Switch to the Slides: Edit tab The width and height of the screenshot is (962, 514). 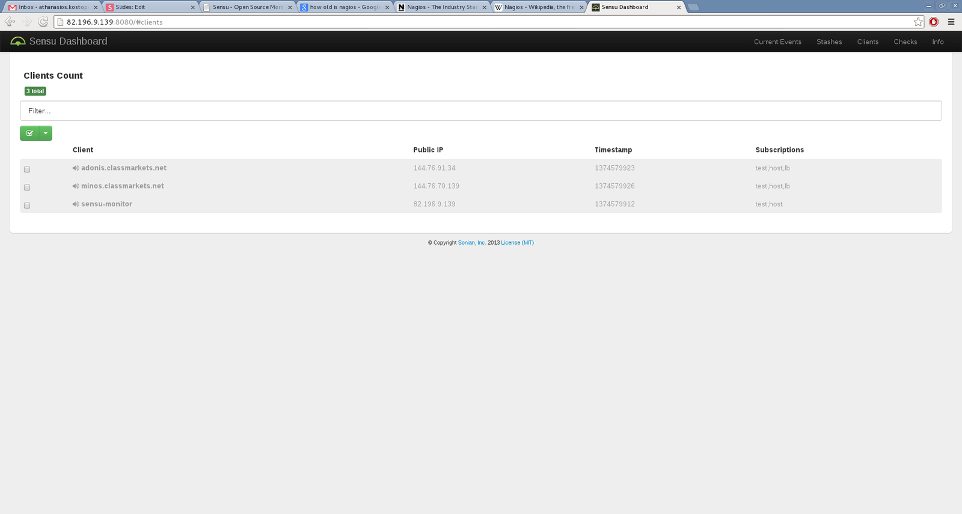tap(149, 7)
